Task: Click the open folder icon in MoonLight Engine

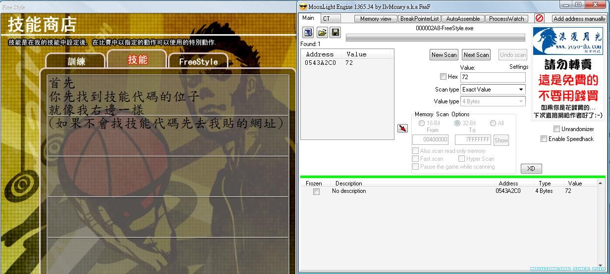Action: [322, 33]
